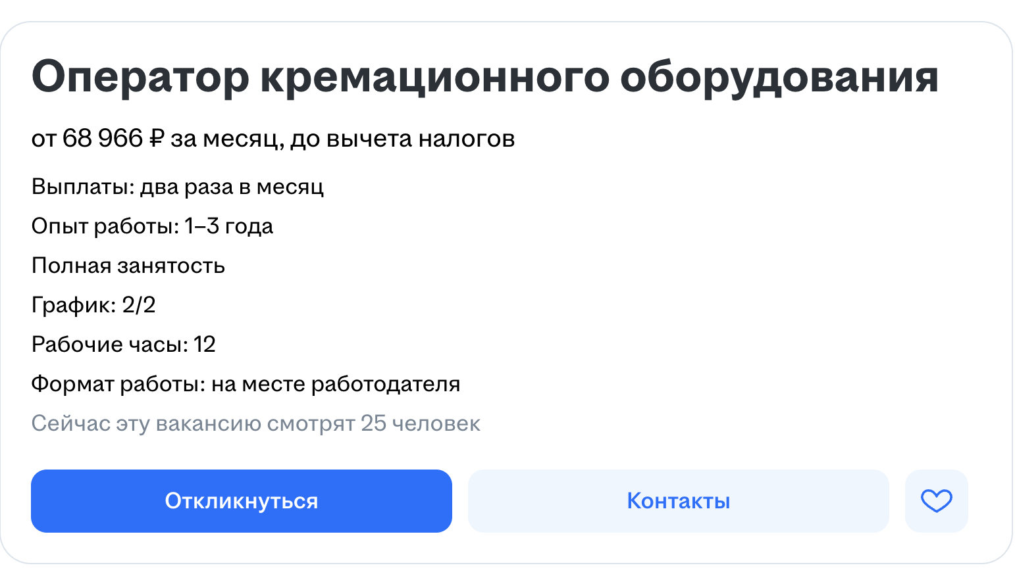Image resolution: width=1015 pixels, height=580 pixels.
Task: Select the salary amount 68 966
Action: pyautogui.click(x=103, y=138)
